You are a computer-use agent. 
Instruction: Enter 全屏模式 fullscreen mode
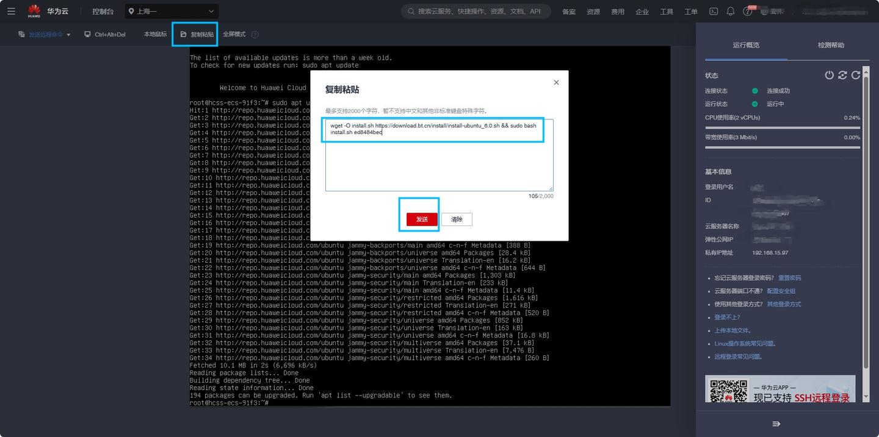(x=234, y=34)
